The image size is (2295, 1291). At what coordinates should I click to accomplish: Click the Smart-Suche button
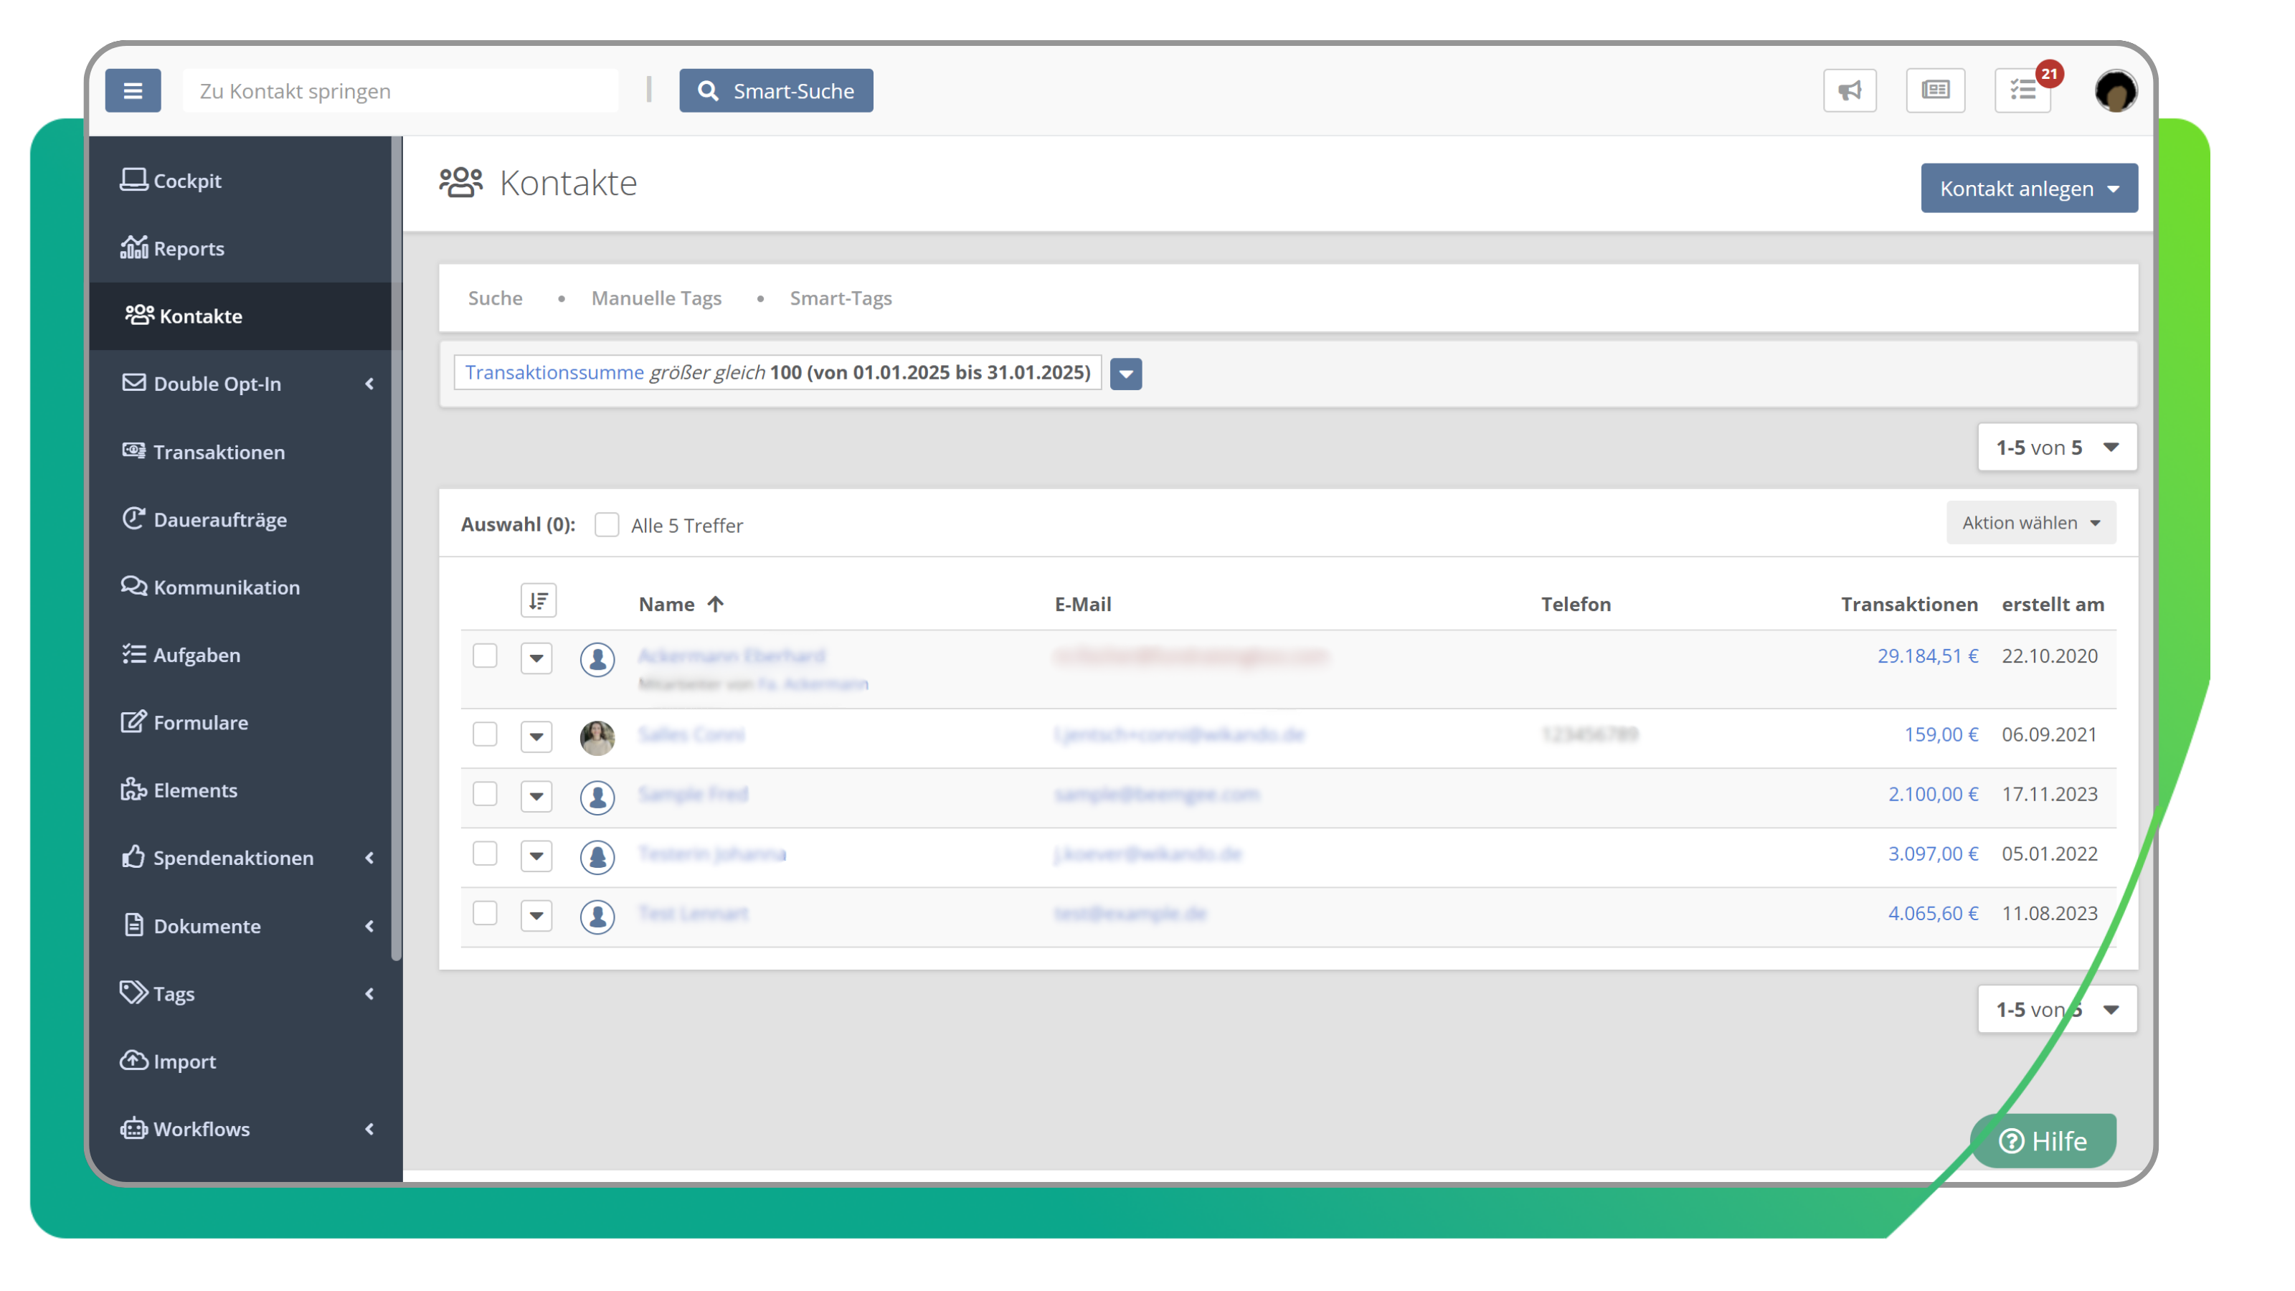(775, 90)
